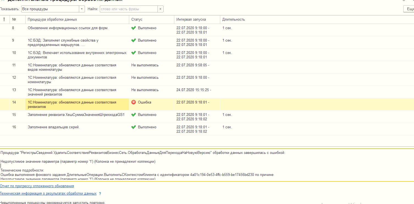Click the green checkmark in row 10

coord(134,53)
